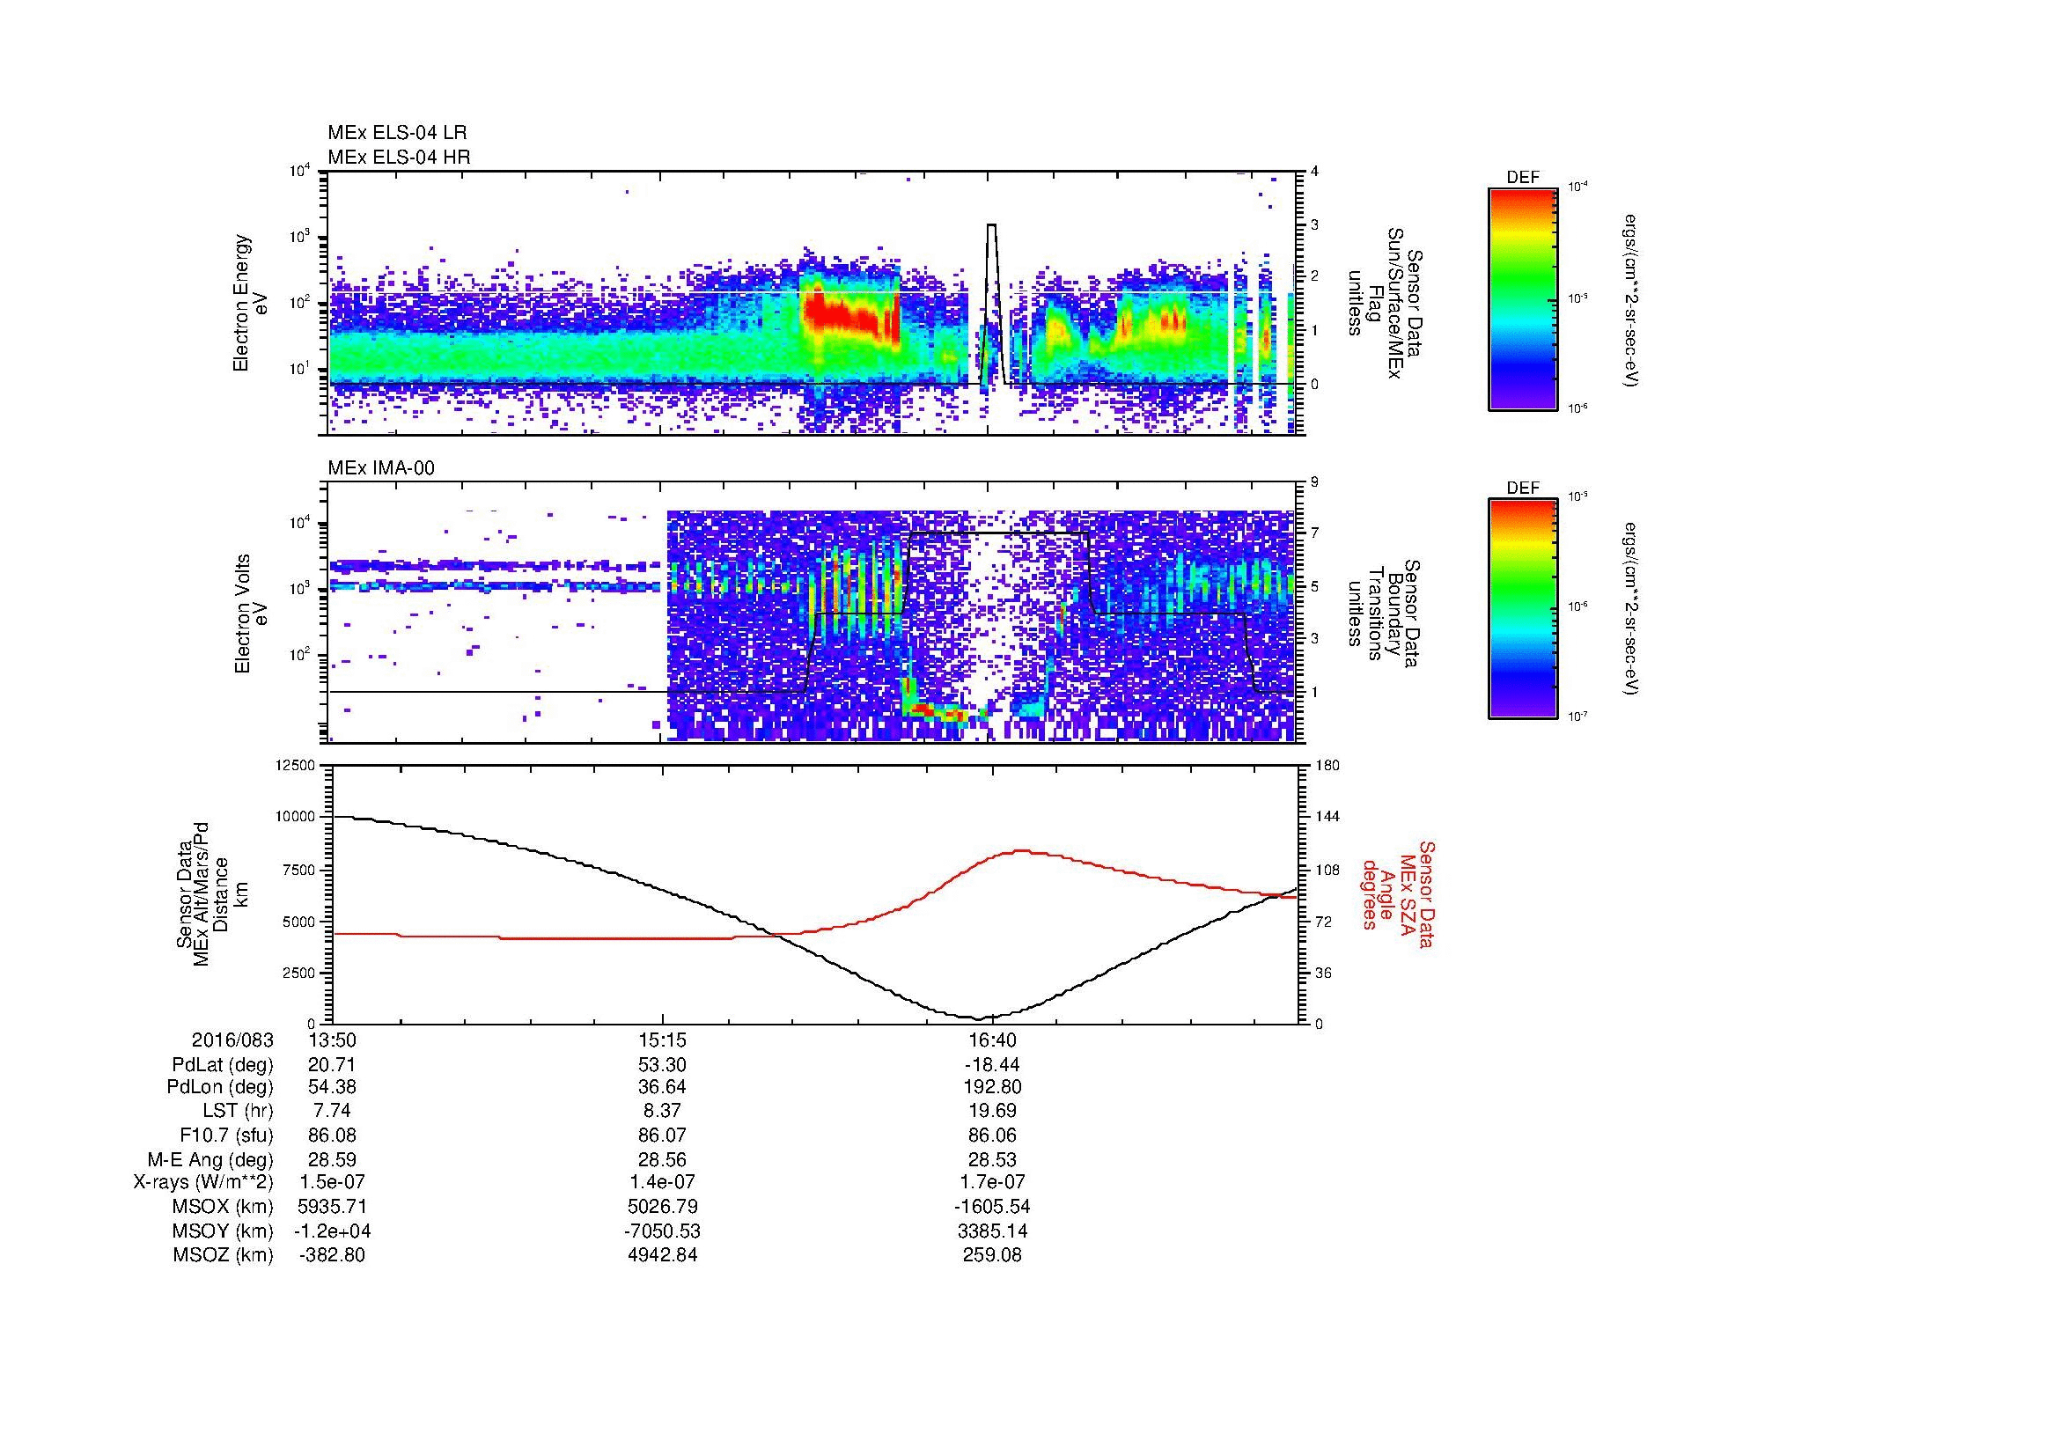Select the 'MEx ELS-04 HR' plot title
The height and width of the screenshot is (1455, 2059).
tap(399, 158)
